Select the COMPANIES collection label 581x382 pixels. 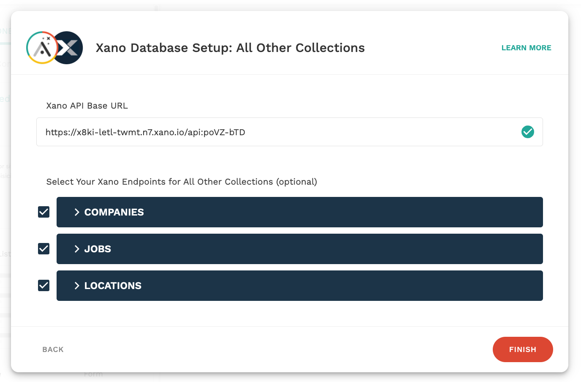tap(114, 212)
